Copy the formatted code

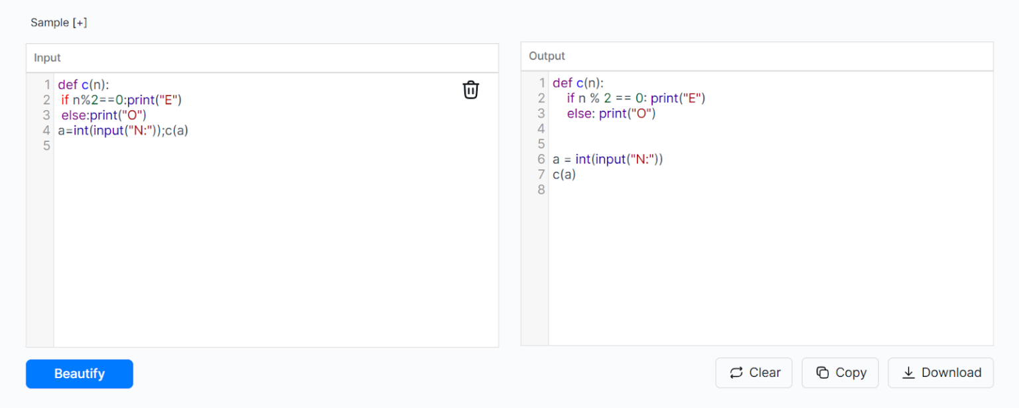click(840, 372)
